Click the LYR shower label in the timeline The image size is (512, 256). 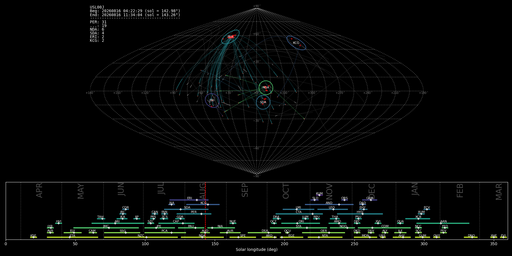pyautogui.click(x=50, y=226)
